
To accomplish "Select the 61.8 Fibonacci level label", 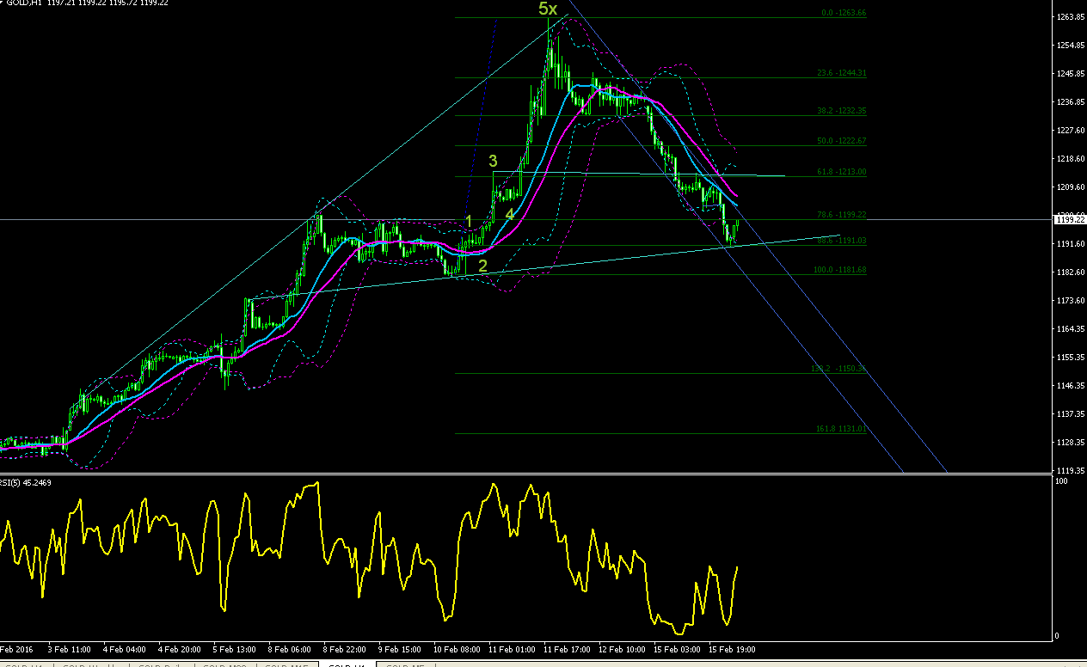I will (842, 172).
